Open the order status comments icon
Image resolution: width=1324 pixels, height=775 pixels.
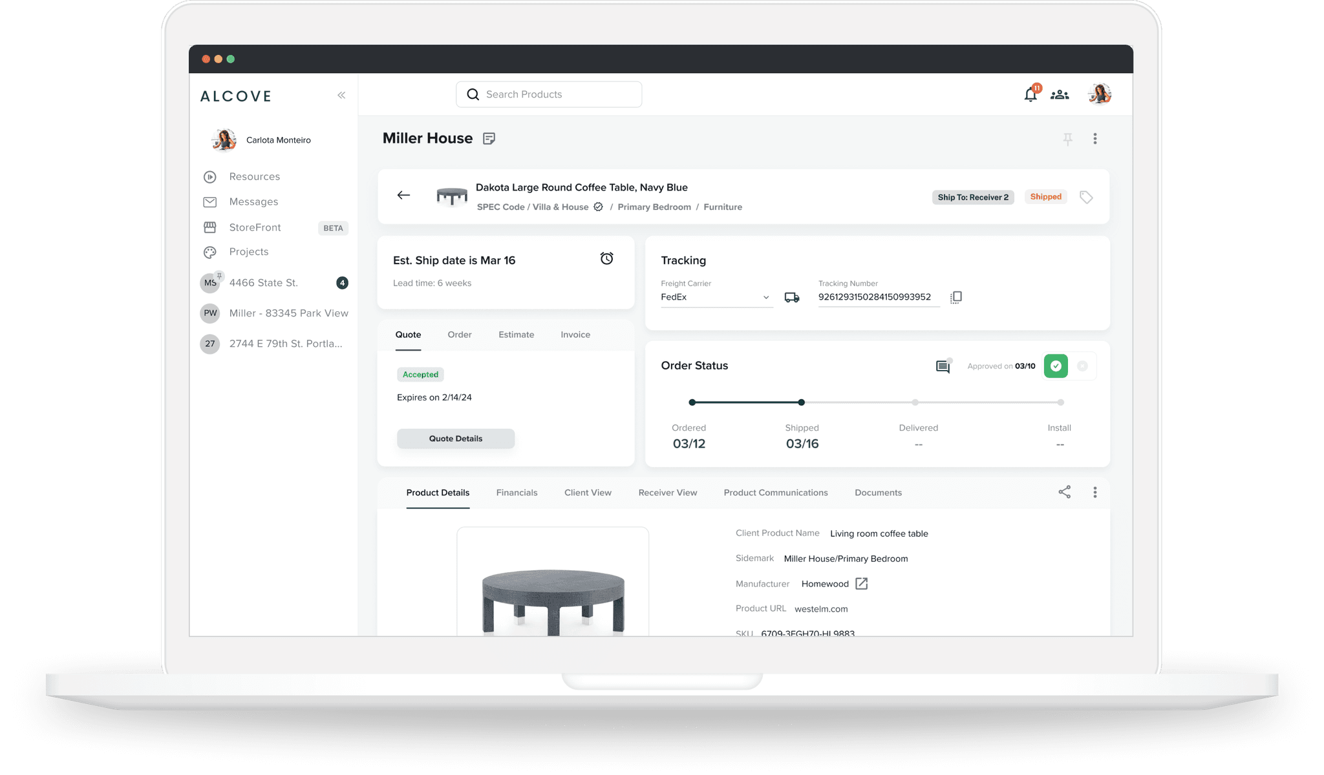943,367
